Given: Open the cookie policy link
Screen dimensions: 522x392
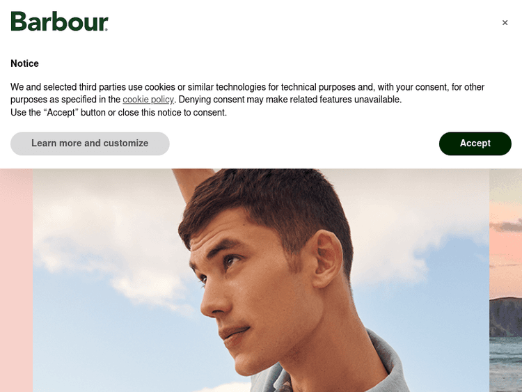Looking at the screenshot, I should tap(148, 100).
